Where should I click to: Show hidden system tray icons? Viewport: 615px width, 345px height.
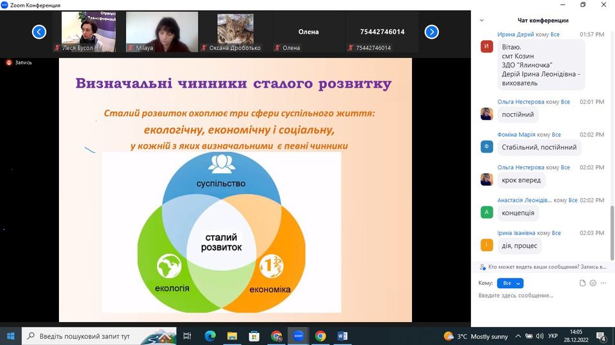pyautogui.click(x=518, y=336)
